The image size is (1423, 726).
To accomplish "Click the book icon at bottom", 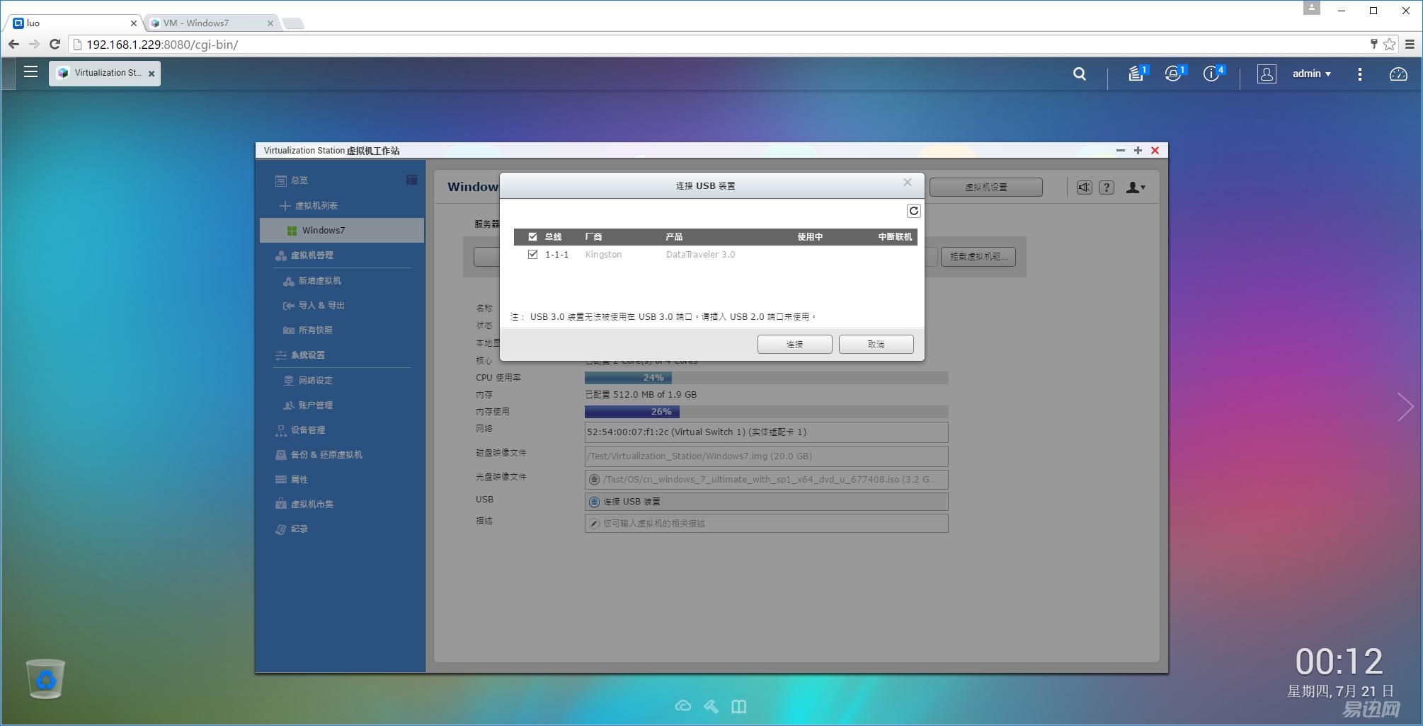I will click(x=739, y=706).
